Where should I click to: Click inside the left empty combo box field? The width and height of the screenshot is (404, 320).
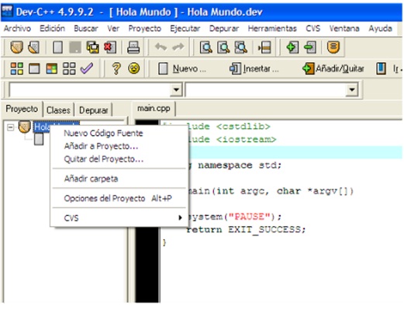[x=90, y=89]
